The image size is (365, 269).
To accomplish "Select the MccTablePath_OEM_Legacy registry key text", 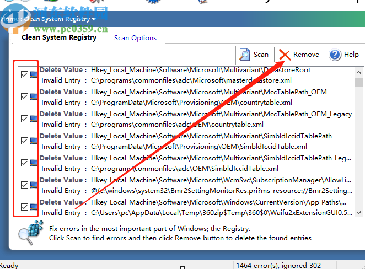I will point(222,114).
